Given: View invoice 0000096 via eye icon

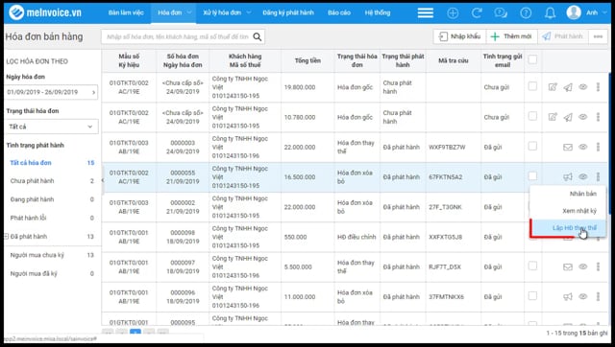Looking at the screenshot, I should click(x=583, y=296).
